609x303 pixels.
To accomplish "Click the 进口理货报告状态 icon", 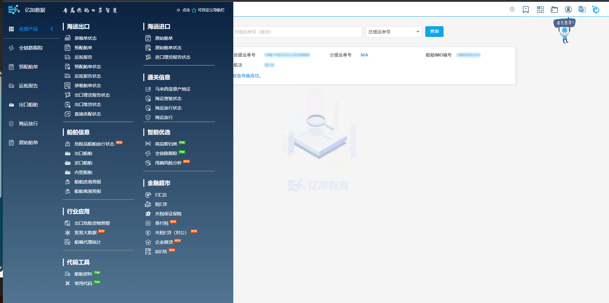I will pos(148,57).
